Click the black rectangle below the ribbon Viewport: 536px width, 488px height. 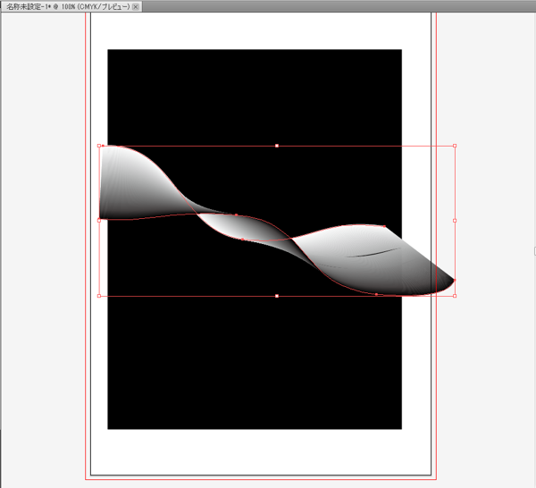[255, 363]
